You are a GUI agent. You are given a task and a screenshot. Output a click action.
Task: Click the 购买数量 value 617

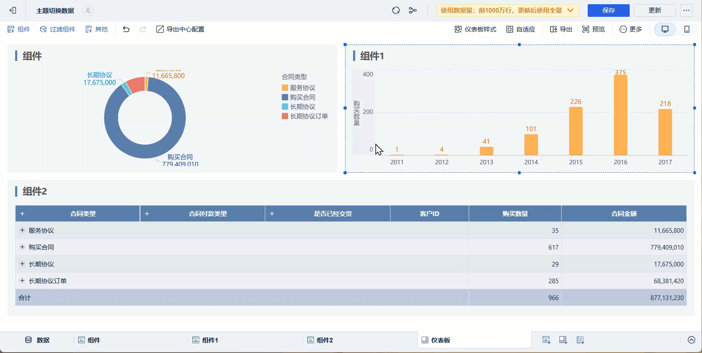click(553, 247)
